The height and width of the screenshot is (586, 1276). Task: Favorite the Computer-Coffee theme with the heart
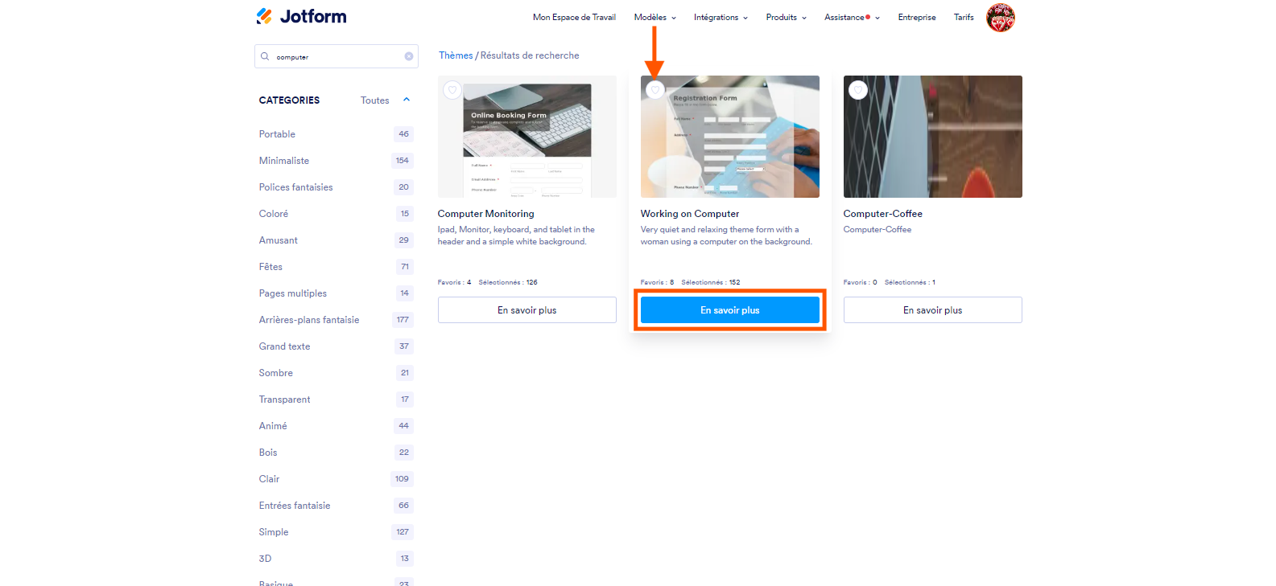pos(858,90)
